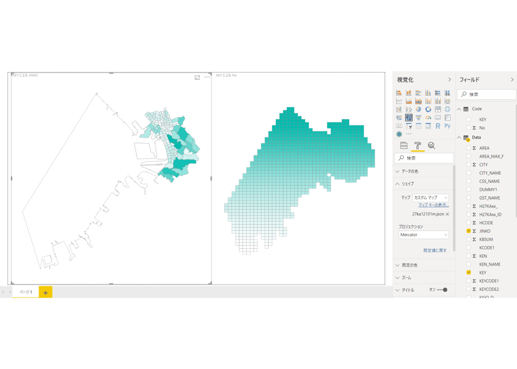Select the R script visual
517x369 pixels.
pyautogui.click(x=438, y=126)
